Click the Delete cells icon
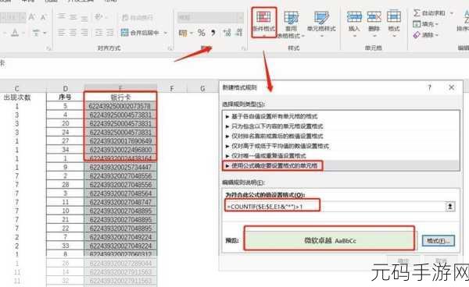This screenshot has width=469, height=287. [374, 17]
